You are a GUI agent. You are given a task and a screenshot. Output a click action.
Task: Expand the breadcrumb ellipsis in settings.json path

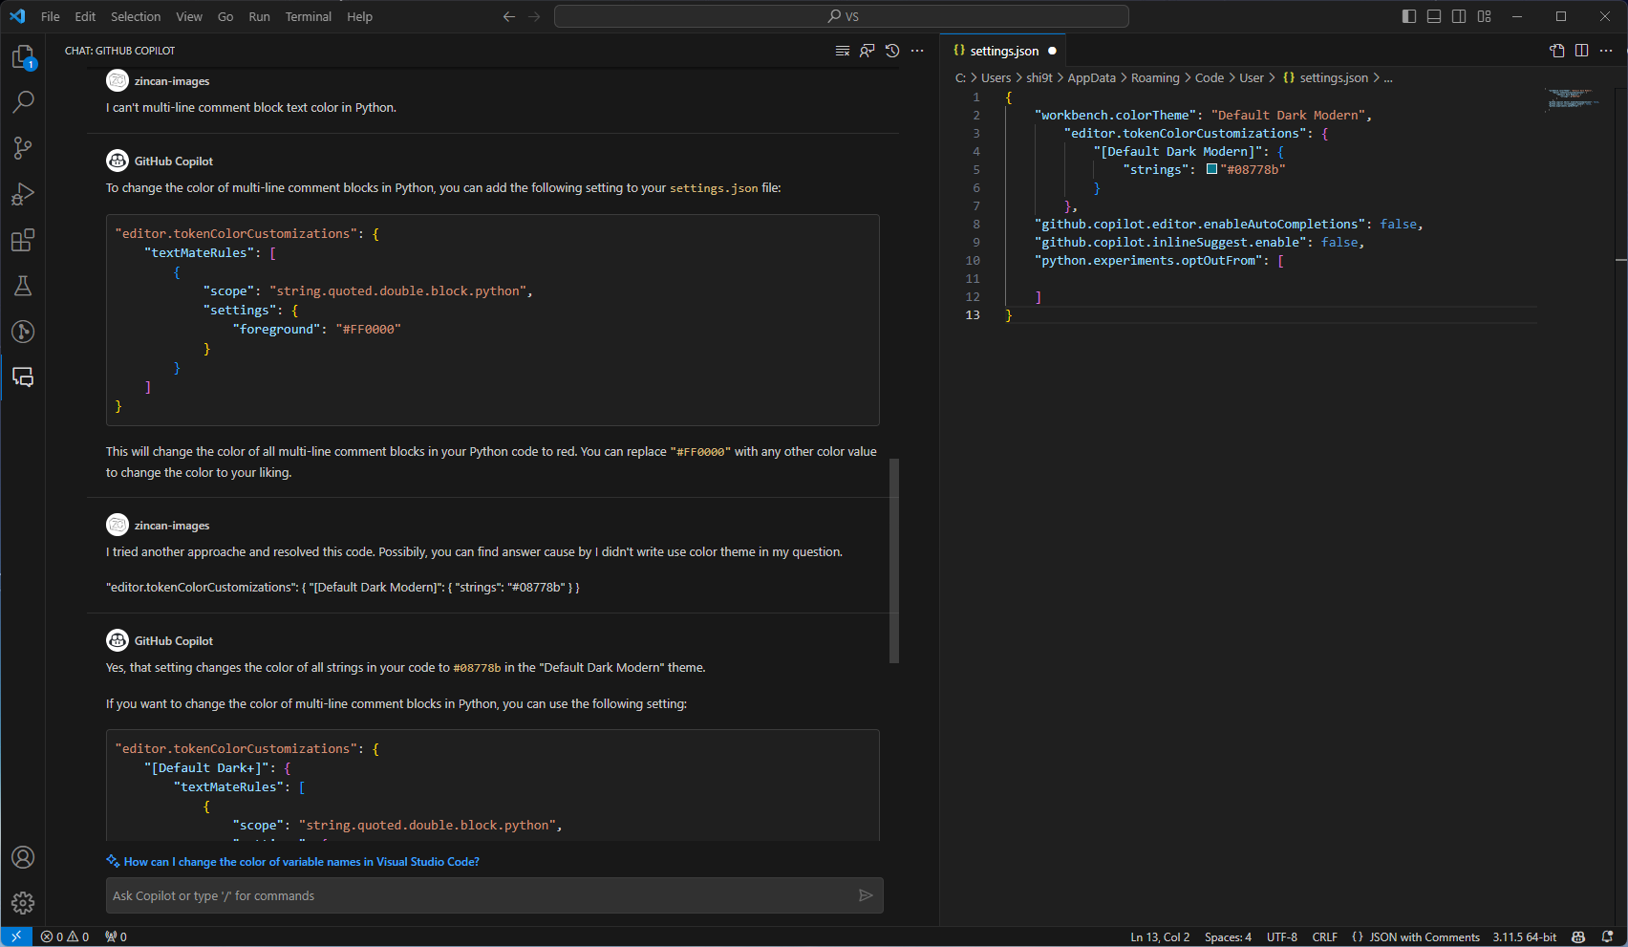click(1388, 77)
